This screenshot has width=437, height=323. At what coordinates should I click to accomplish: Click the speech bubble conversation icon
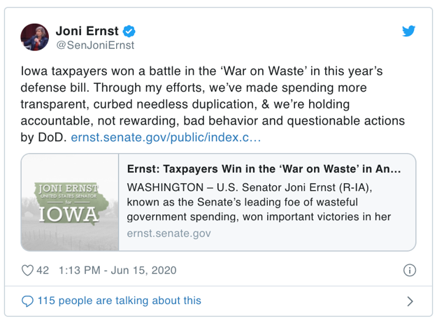pos(28,301)
